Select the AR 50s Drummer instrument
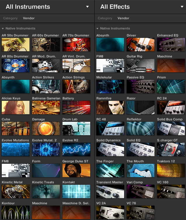Viewport: 186px width, 220px height. coord(15,45)
